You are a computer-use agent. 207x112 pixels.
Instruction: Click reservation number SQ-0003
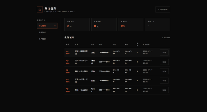click(x=68, y=53)
